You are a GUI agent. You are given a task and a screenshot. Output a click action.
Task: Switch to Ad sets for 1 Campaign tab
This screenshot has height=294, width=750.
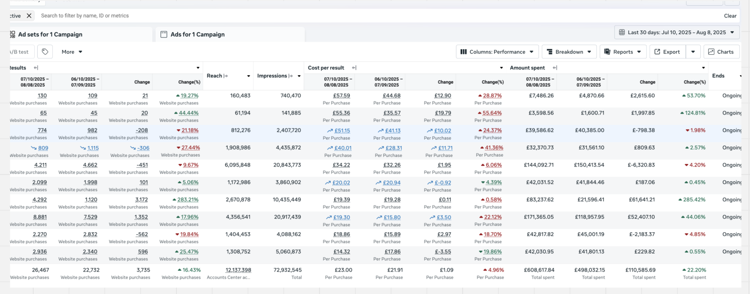pos(50,34)
